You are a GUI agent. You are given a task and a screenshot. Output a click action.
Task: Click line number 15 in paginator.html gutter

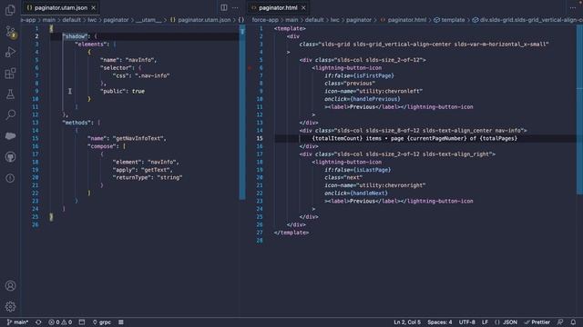pyautogui.click(x=260, y=138)
